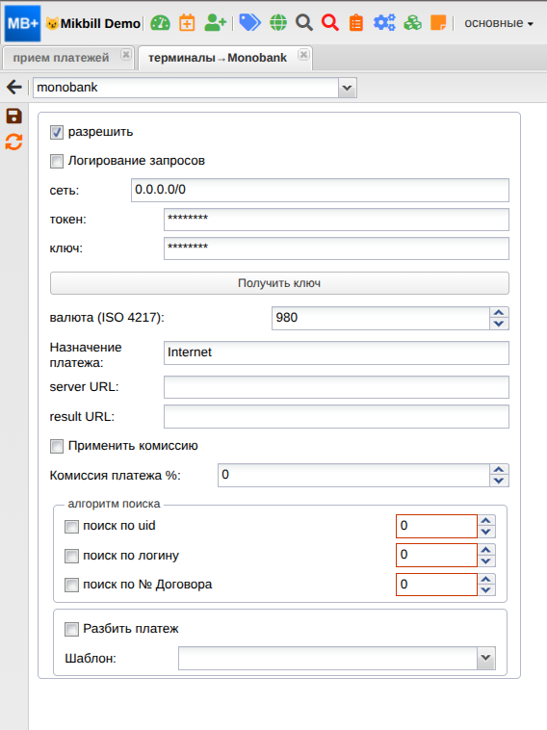Focus the поиск по uid number field

point(436,526)
